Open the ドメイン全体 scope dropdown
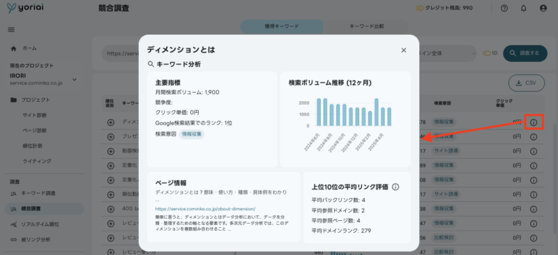This screenshot has width=558, height=255. tap(448, 54)
